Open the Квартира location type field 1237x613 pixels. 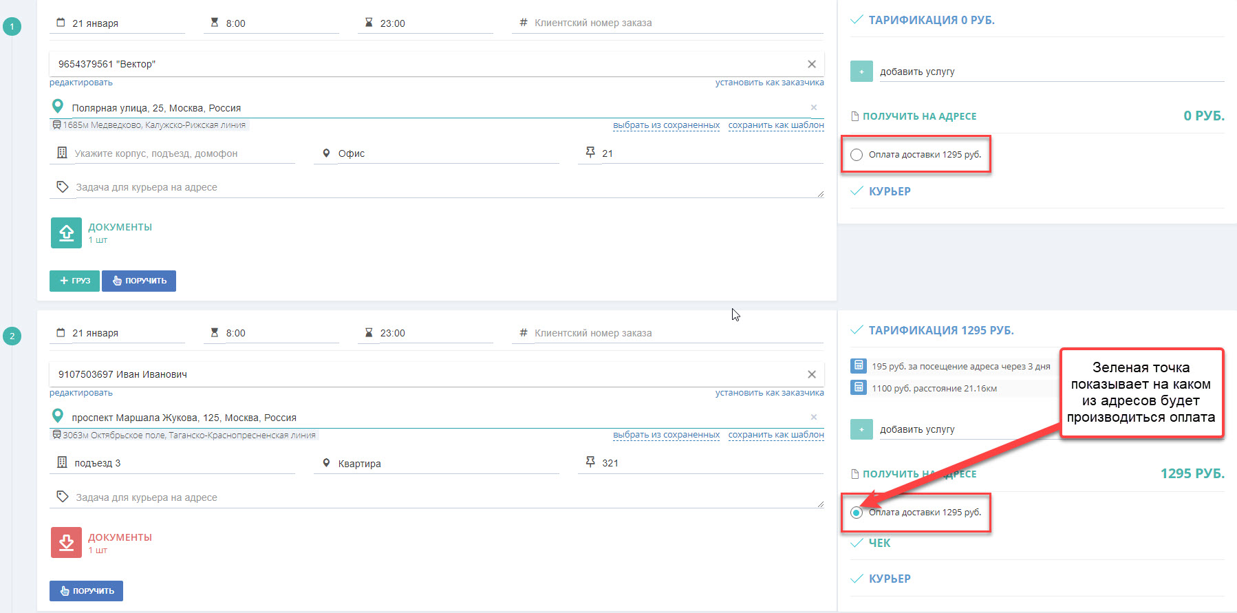coord(447,463)
